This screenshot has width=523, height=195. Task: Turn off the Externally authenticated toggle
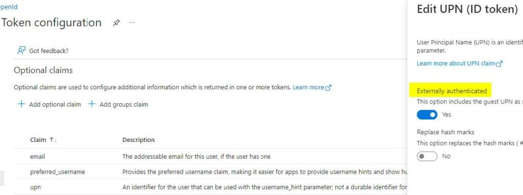(x=427, y=115)
